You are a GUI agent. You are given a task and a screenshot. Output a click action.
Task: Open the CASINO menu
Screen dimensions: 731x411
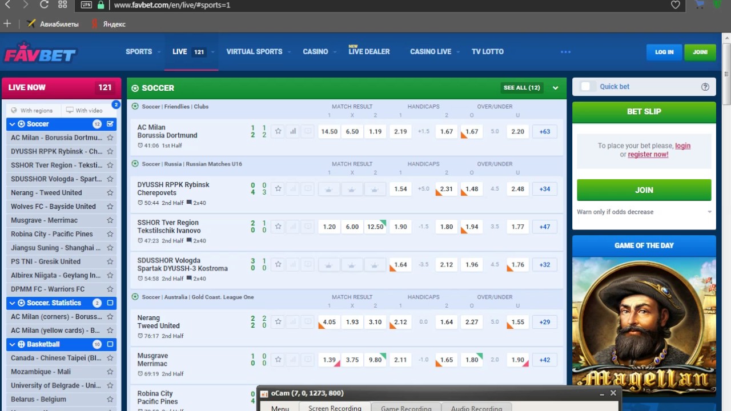(x=315, y=51)
